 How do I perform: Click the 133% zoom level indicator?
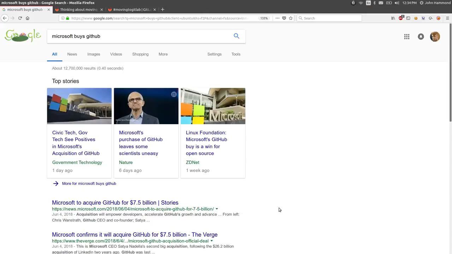pyautogui.click(x=264, y=18)
